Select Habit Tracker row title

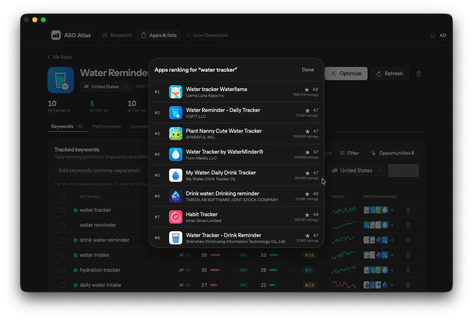pos(202,214)
